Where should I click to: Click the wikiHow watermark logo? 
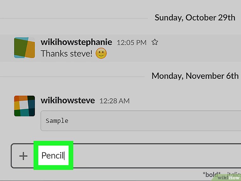click(x=229, y=177)
